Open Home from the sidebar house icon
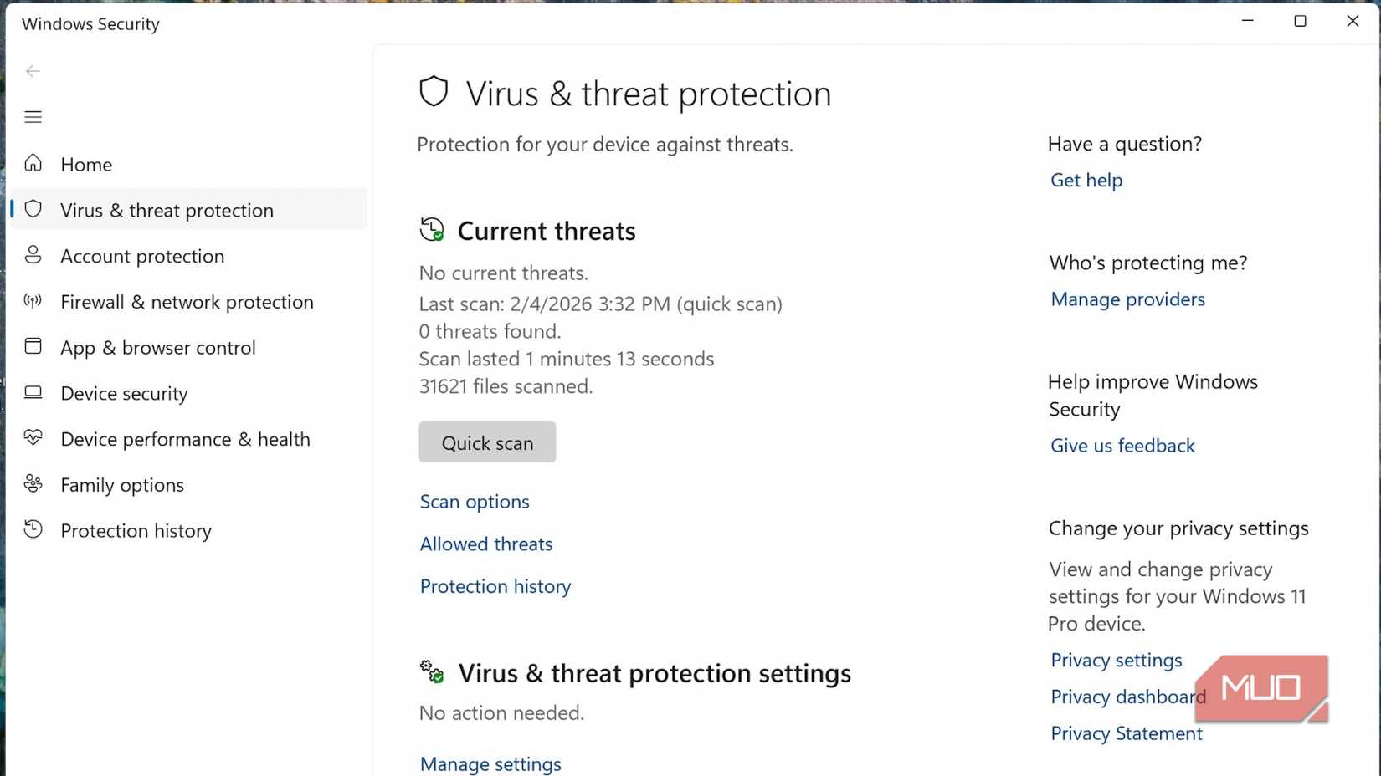 click(x=86, y=164)
